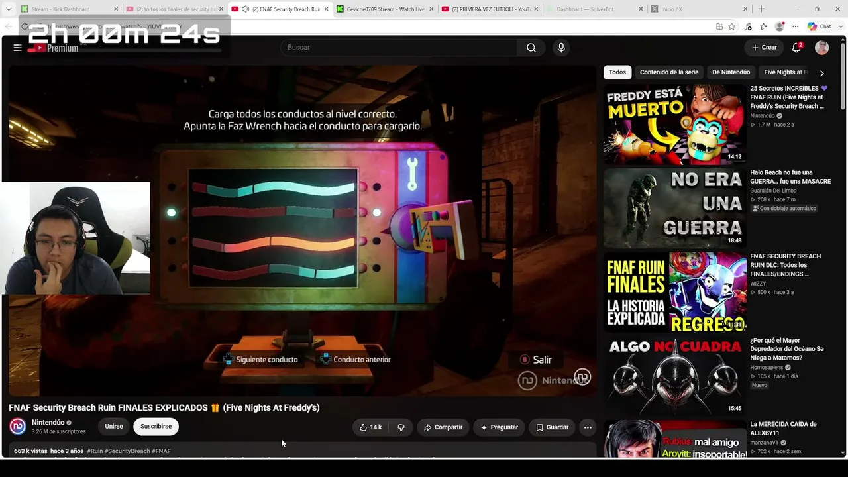Screen dimensions: 848x477
Task: Bookmark this page with the star icon
Action: [x=732, y=26]
